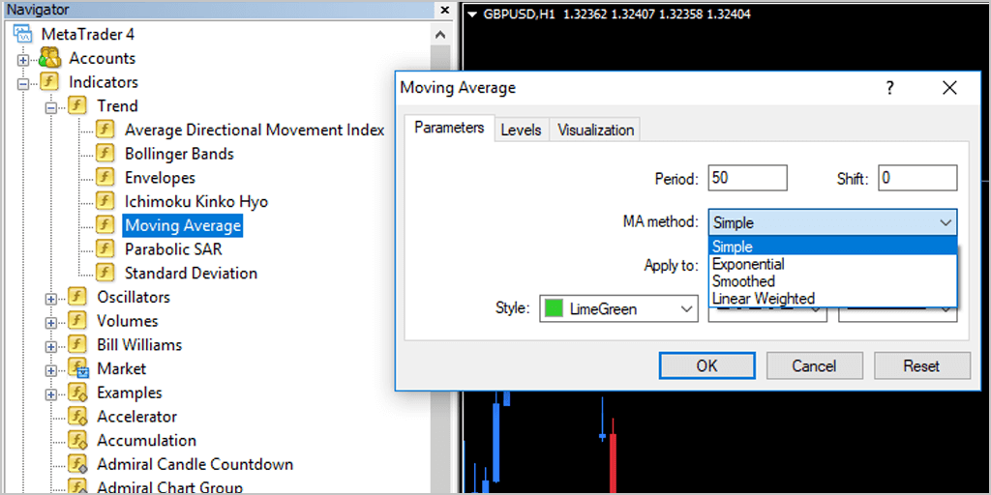991x495 pixels.
Task: Click the Volumes group icon
Action: click(77, 321)
